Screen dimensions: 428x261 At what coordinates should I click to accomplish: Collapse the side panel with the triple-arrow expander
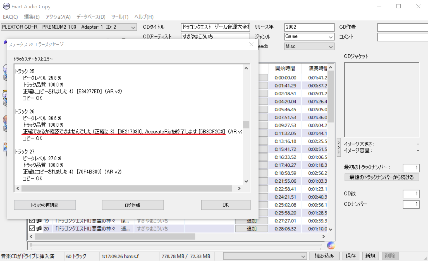coord(339,148)
